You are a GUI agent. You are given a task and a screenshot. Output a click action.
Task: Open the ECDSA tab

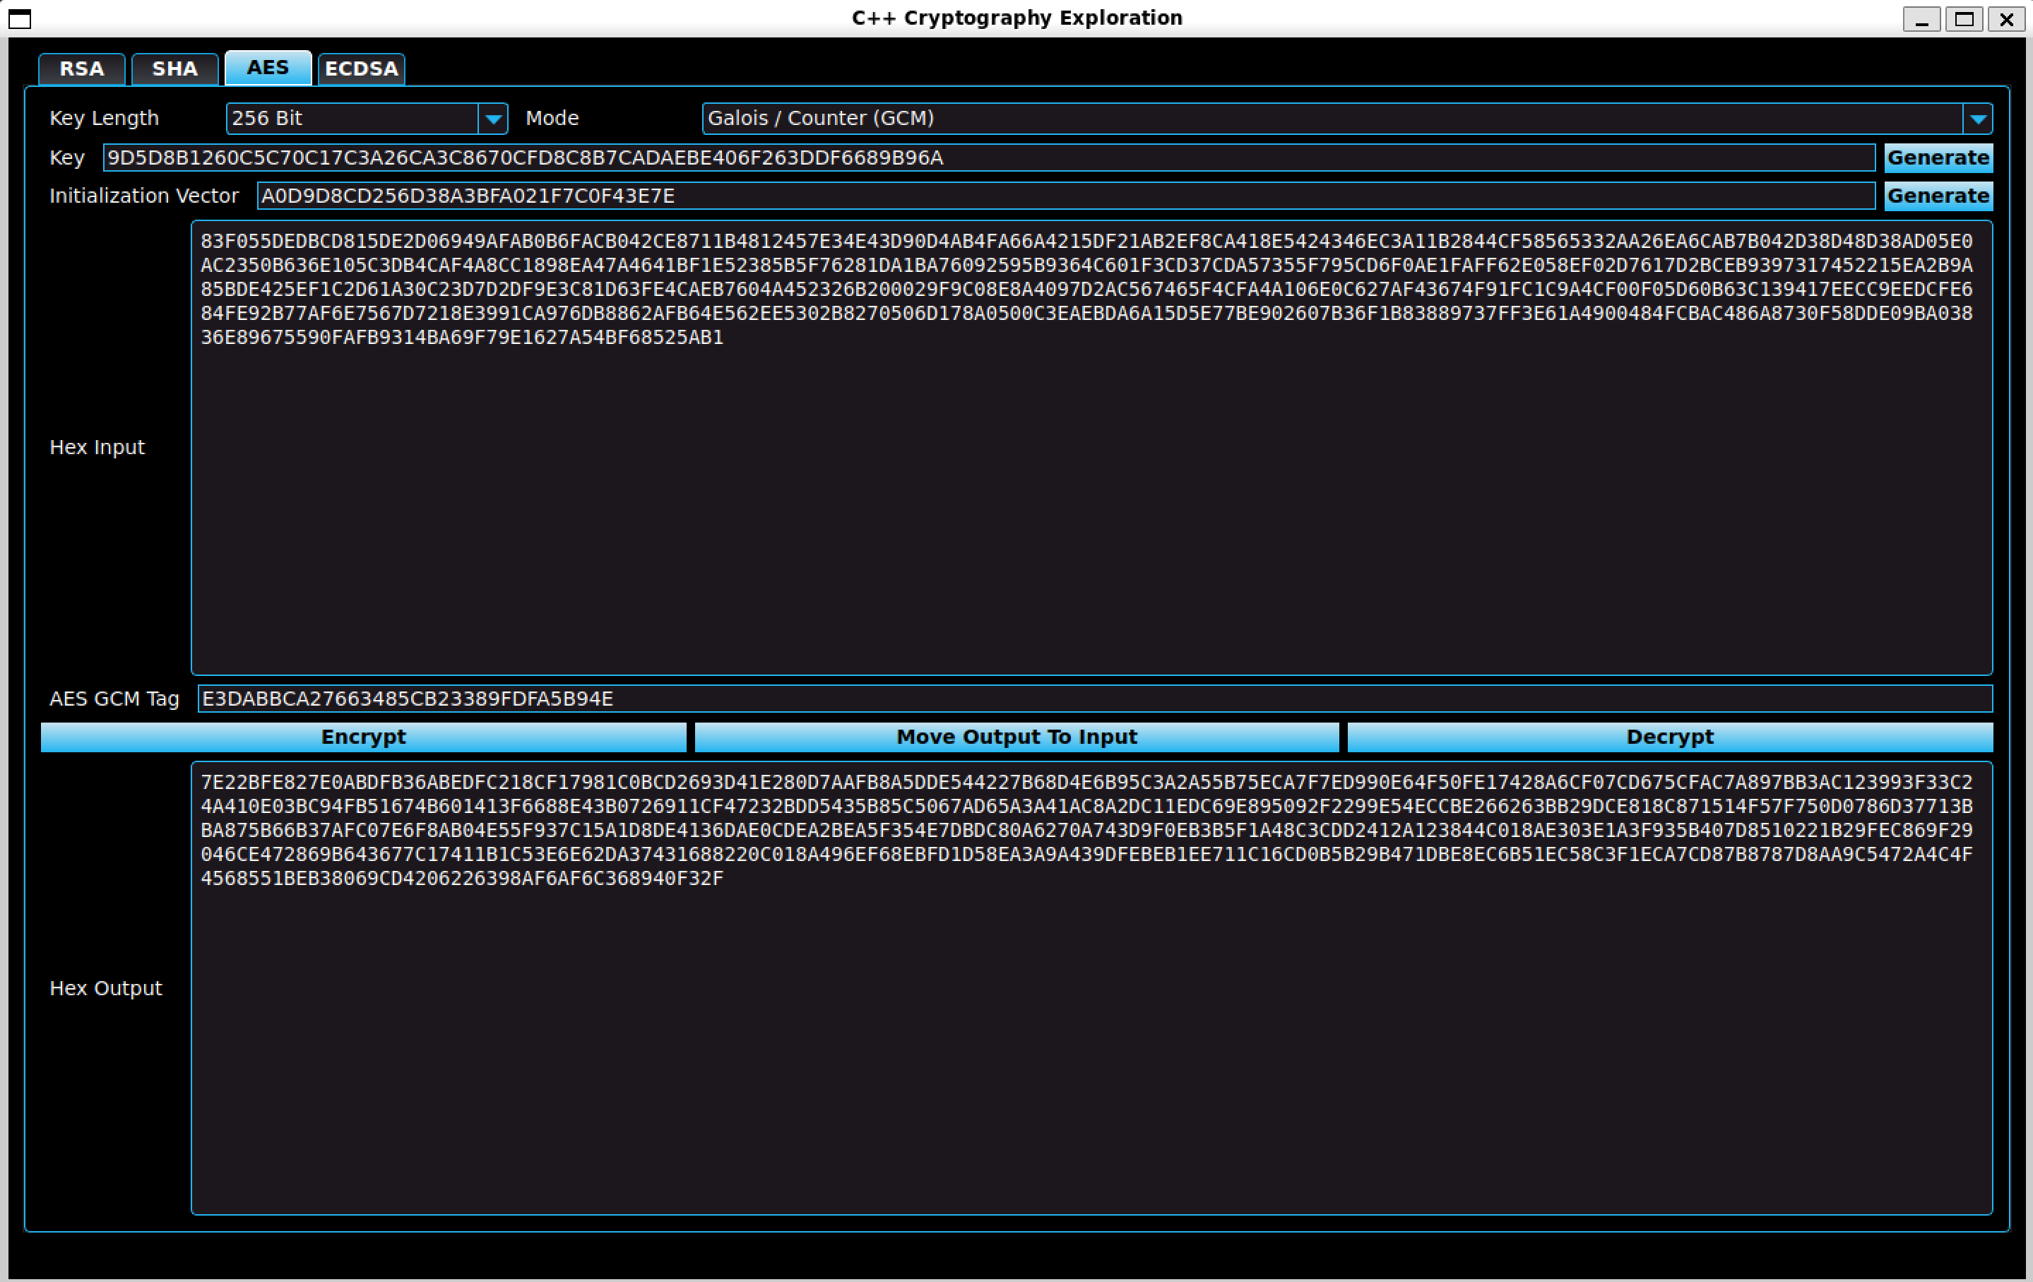(360, 69)
